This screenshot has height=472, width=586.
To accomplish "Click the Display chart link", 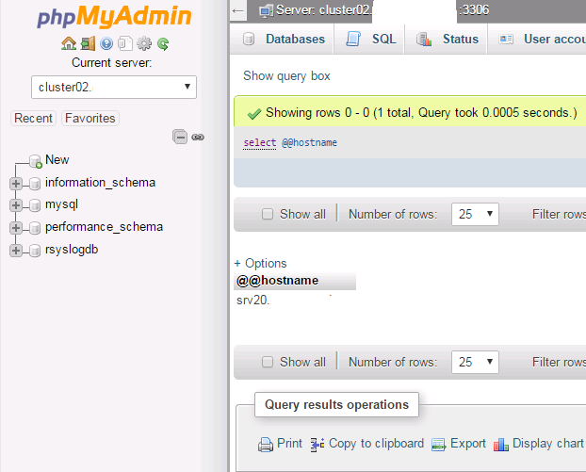I will click(548, 443).
